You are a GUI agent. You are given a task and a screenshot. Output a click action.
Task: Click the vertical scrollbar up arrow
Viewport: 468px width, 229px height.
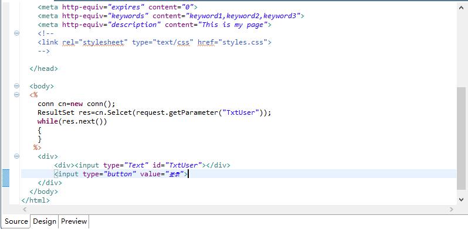461,8
